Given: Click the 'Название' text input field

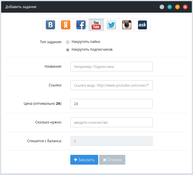Looking at the screenshot, I should pos(111,66).
